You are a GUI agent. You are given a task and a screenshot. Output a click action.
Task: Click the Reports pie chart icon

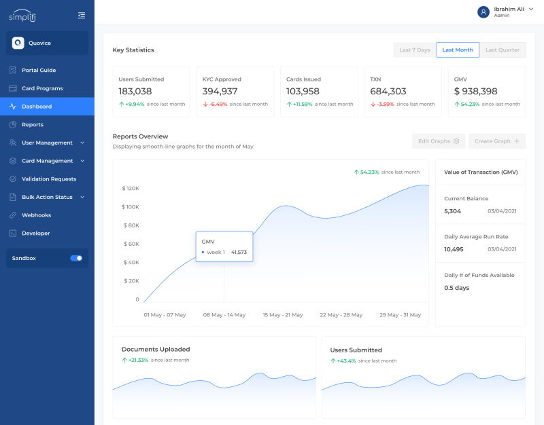coord(13,125)
